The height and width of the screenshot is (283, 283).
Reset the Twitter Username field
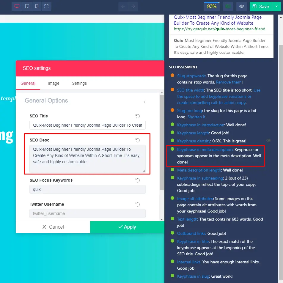tap(137, 205)
